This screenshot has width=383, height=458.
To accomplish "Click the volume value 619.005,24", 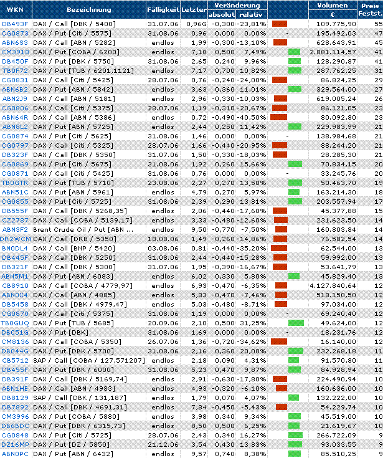I will coord(336,98).
